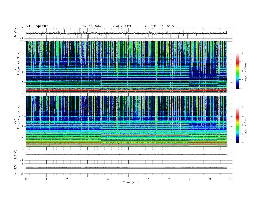Click the time axis tick label "6"
The height and width of the screenshot is (201, 260).
(x=149, y=179)
